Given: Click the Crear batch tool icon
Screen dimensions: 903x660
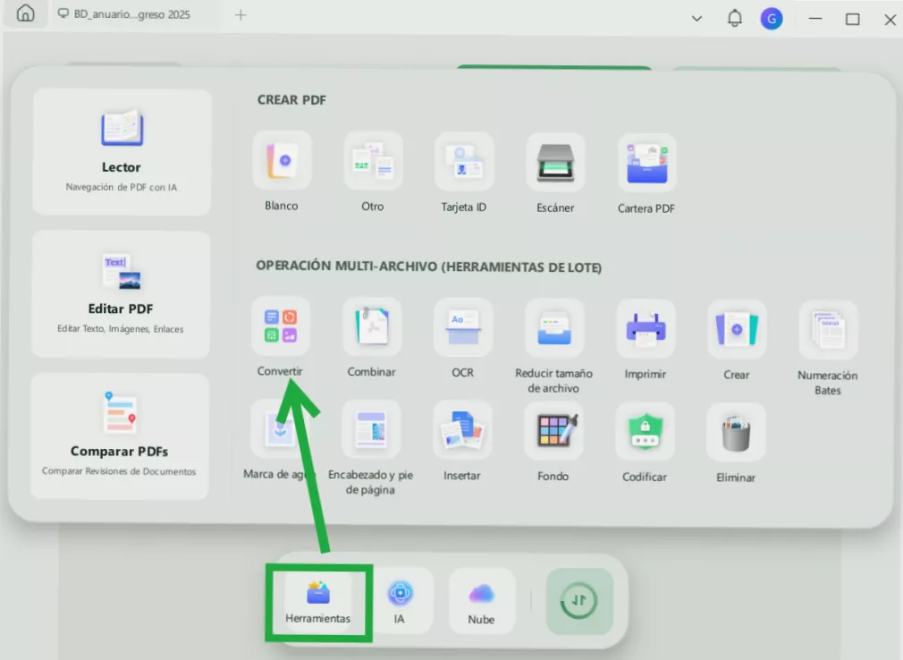Looking at the screenshot, I should click(x=737, y=329).
